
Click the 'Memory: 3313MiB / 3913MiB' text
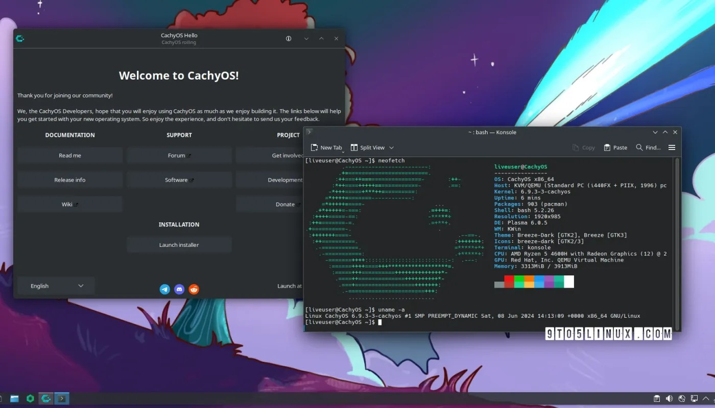click(536, 266)
